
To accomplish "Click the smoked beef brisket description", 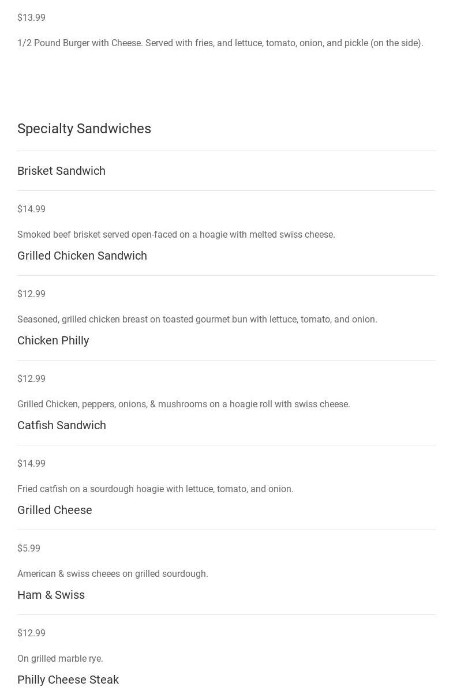I will (176, 235).
